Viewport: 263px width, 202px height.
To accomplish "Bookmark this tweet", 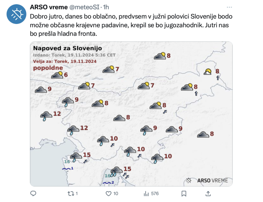I will [x=184, y=194].
